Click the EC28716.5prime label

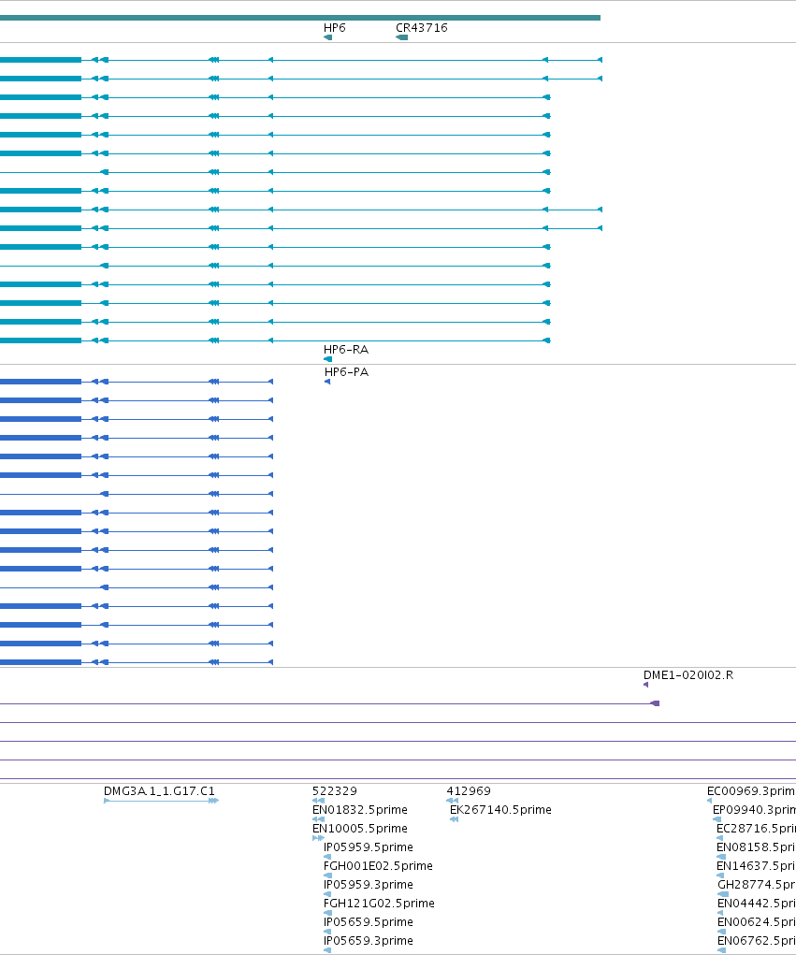click(756, 829)
